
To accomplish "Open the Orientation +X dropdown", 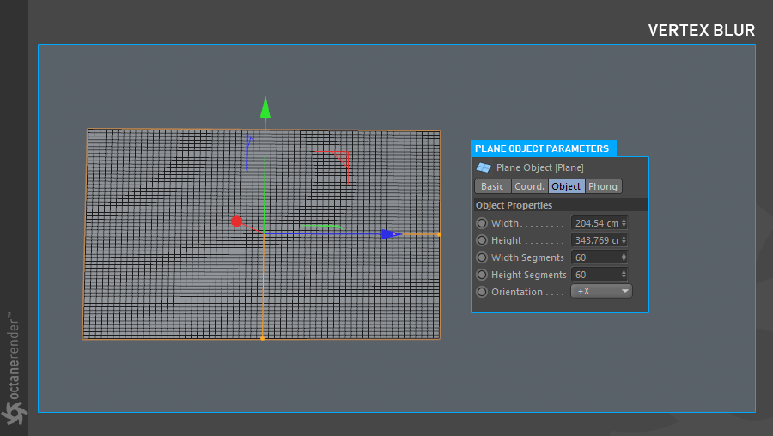I will click(601, 291).
